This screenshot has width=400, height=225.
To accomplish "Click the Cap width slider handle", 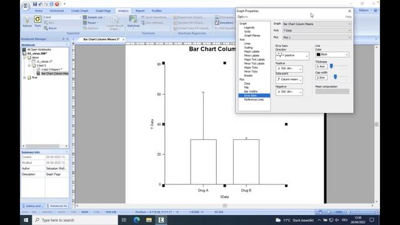I will pos(335,77).
